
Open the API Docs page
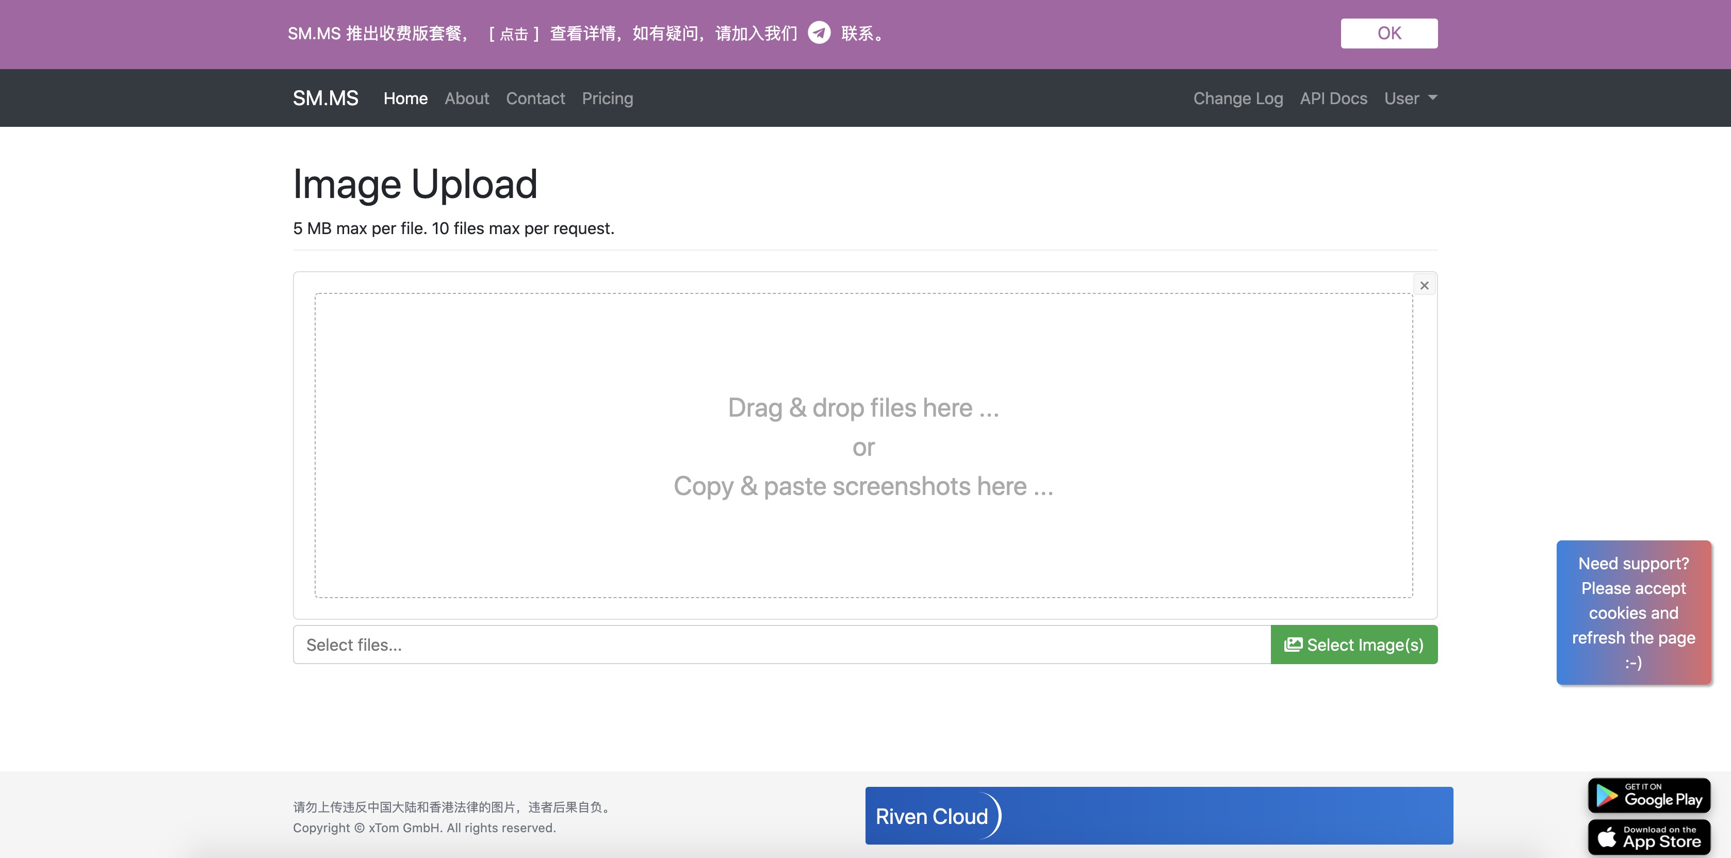click(1333, 98)
